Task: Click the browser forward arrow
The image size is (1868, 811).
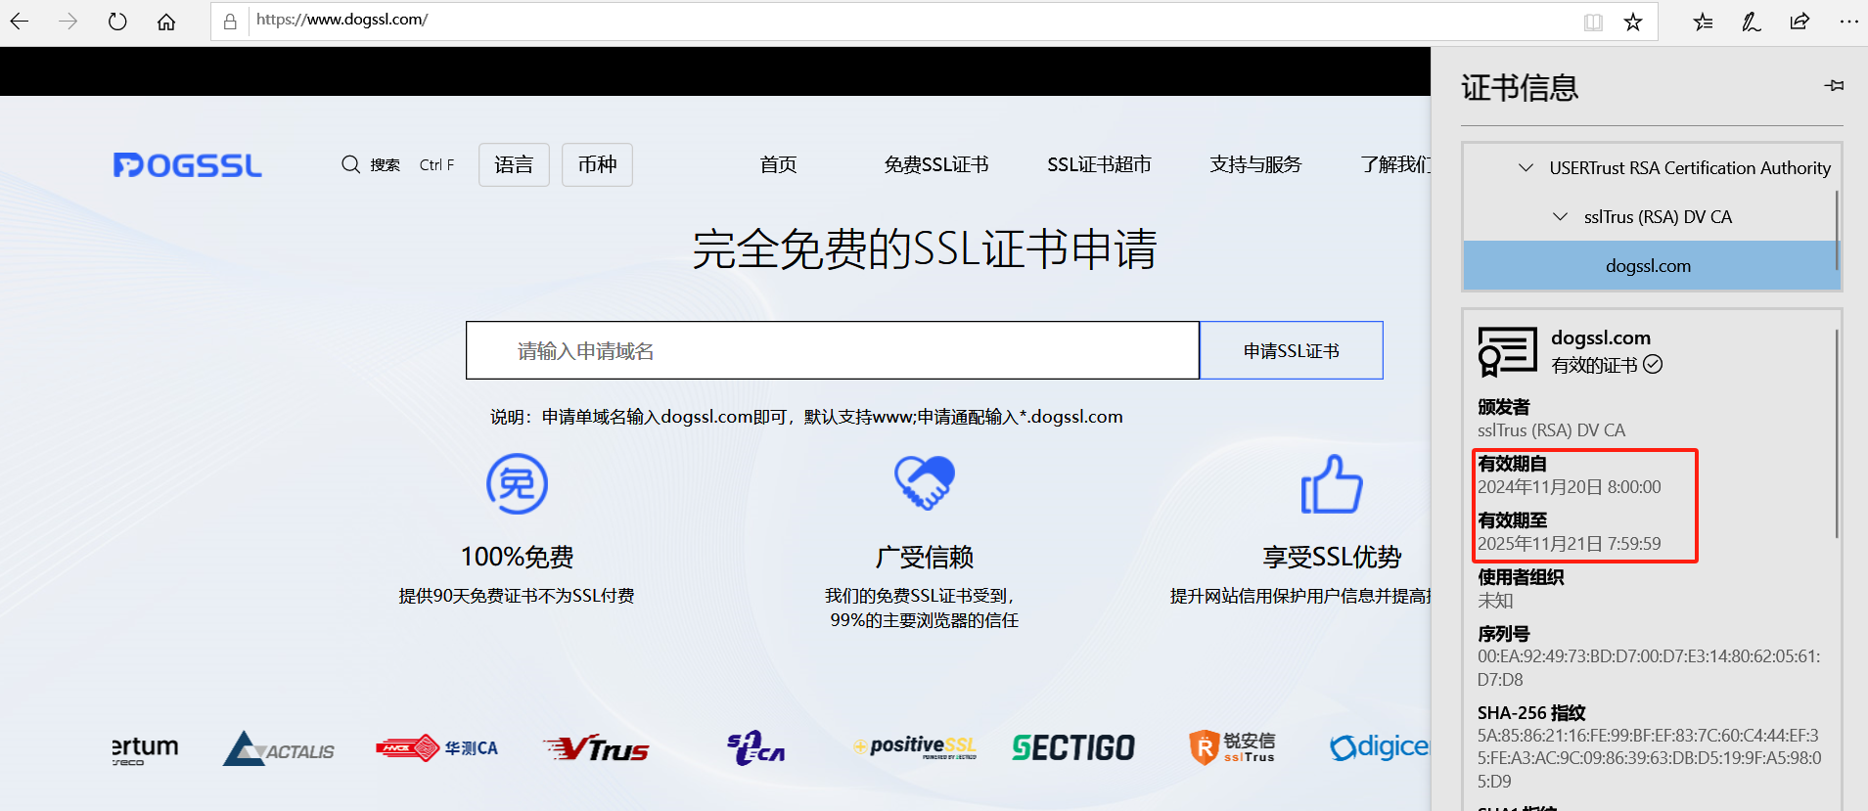Action: tap(68, 22)
